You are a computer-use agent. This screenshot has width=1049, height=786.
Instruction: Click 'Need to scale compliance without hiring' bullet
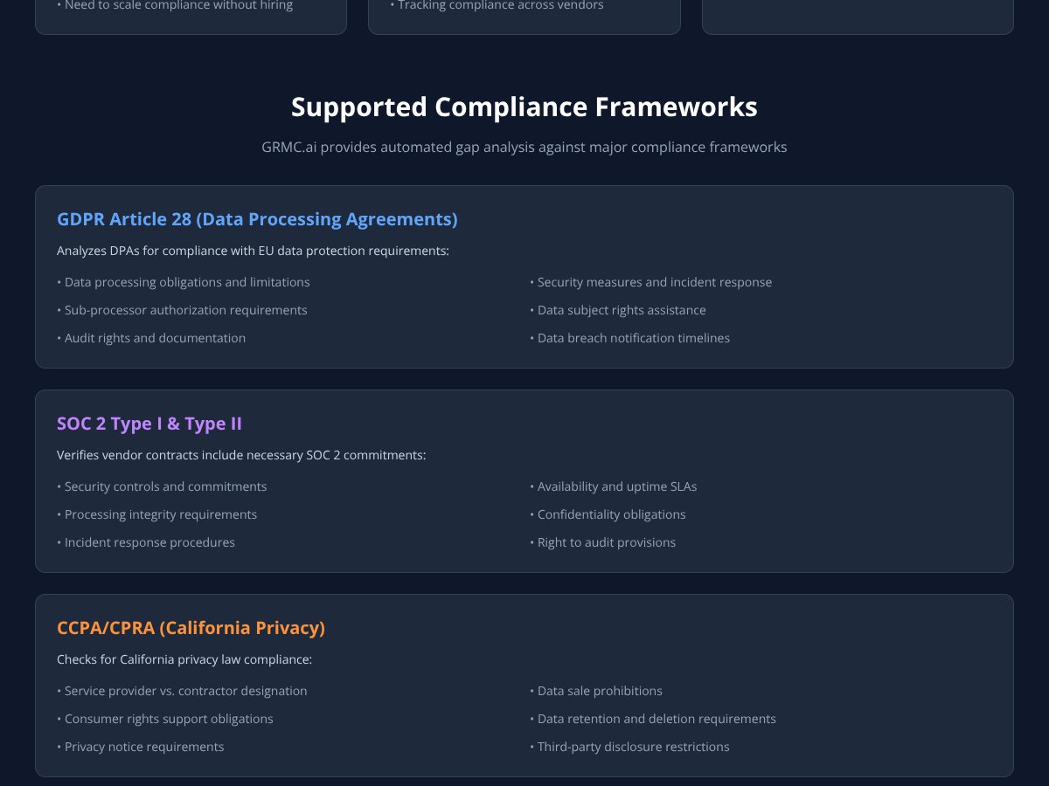[171, 5]
